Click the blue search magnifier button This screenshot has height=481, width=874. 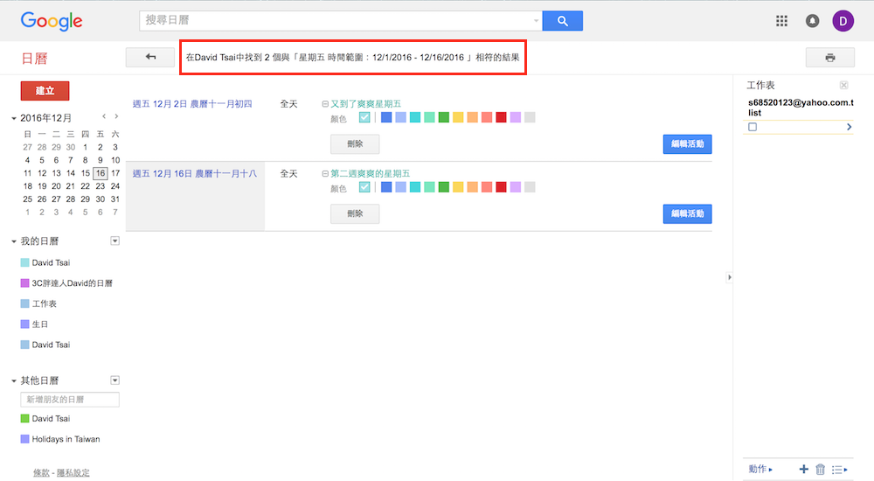tap(562, 21)
